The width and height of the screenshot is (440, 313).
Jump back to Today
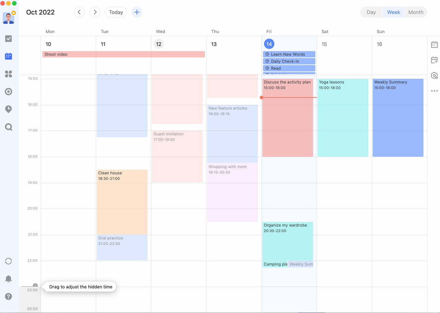click(x=116, y=12)
